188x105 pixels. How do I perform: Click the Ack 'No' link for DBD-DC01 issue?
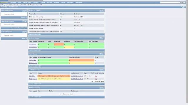96,76
